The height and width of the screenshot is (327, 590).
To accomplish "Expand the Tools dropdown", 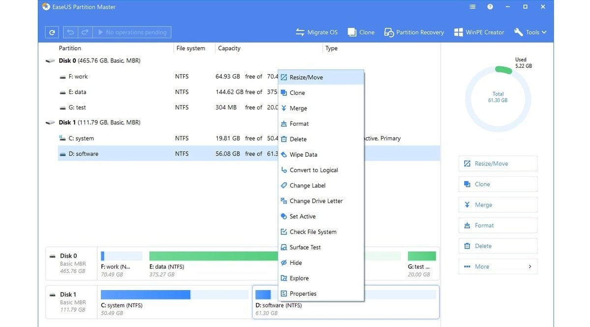I will pos(530,32).
